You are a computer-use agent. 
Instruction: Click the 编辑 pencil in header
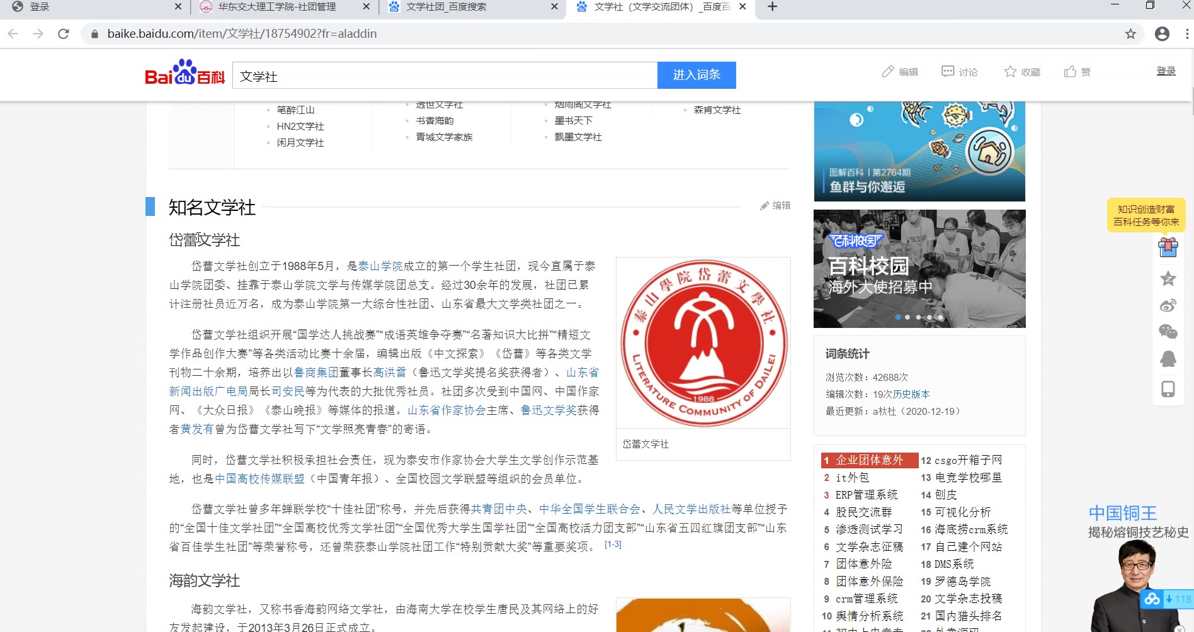[x=899, y=72]
